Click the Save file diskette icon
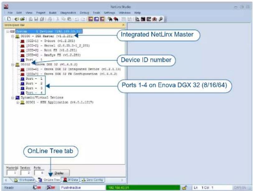Viewport: 253px width, 191px height. tap(36, 19)
